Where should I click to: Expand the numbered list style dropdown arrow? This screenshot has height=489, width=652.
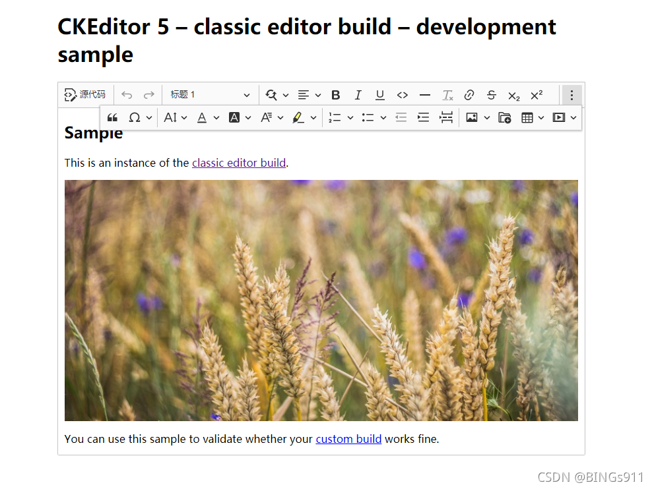[350, 117]
